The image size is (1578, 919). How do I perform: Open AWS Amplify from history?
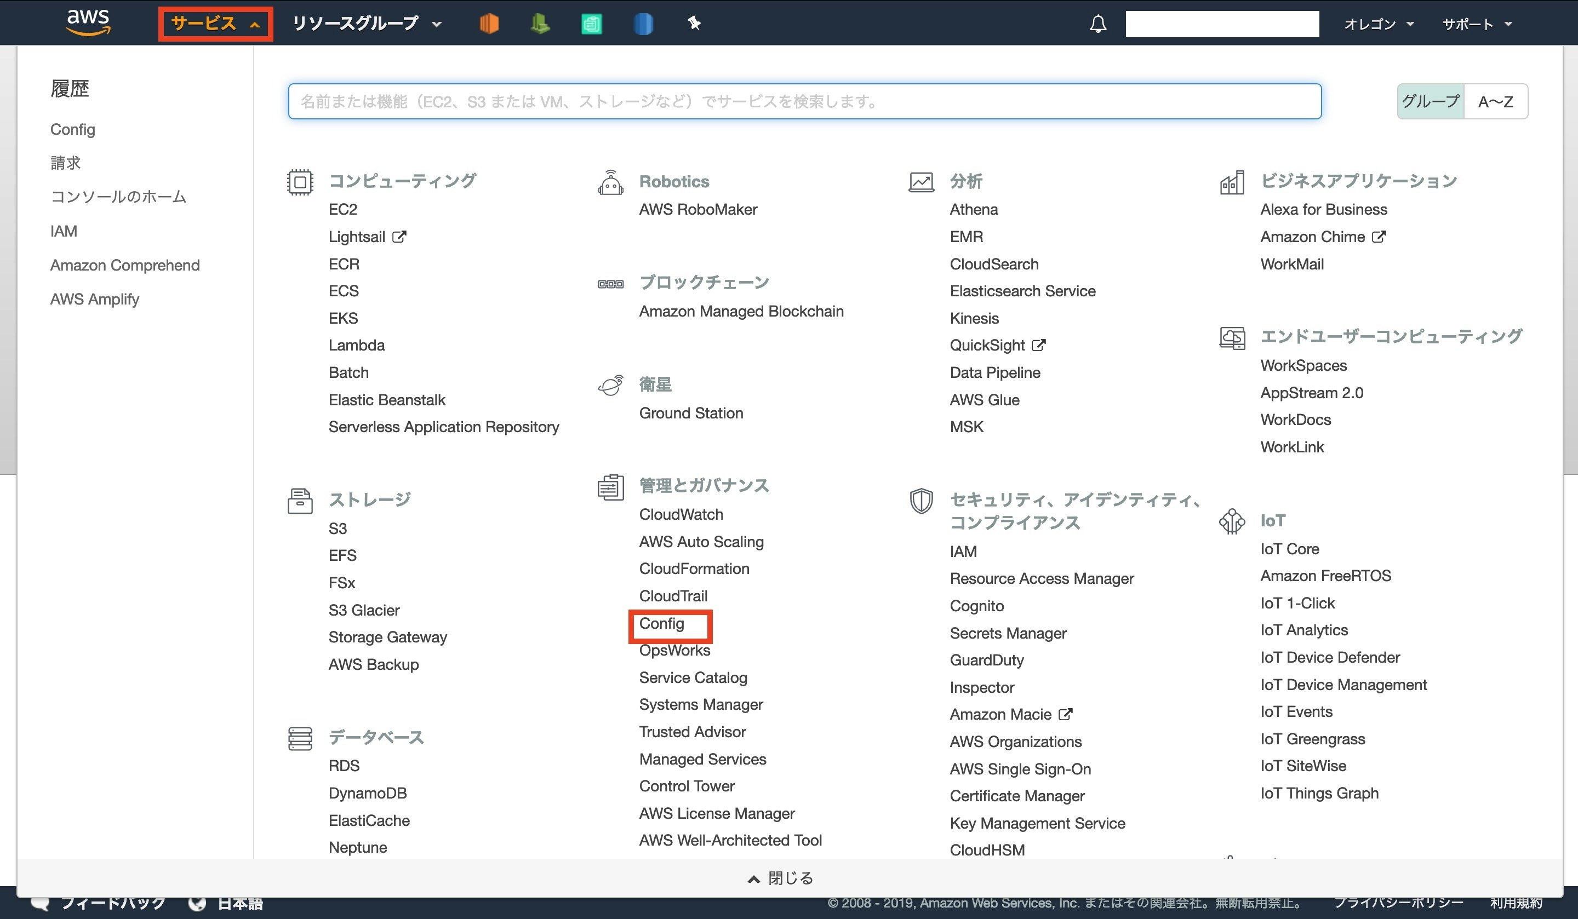(95, 298)
